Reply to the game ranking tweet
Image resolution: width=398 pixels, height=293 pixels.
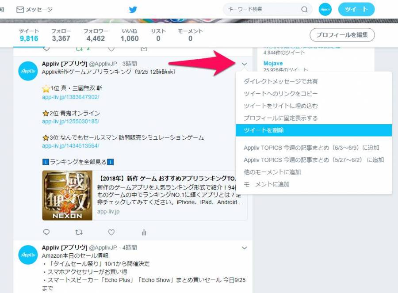[x=46, y=232]
